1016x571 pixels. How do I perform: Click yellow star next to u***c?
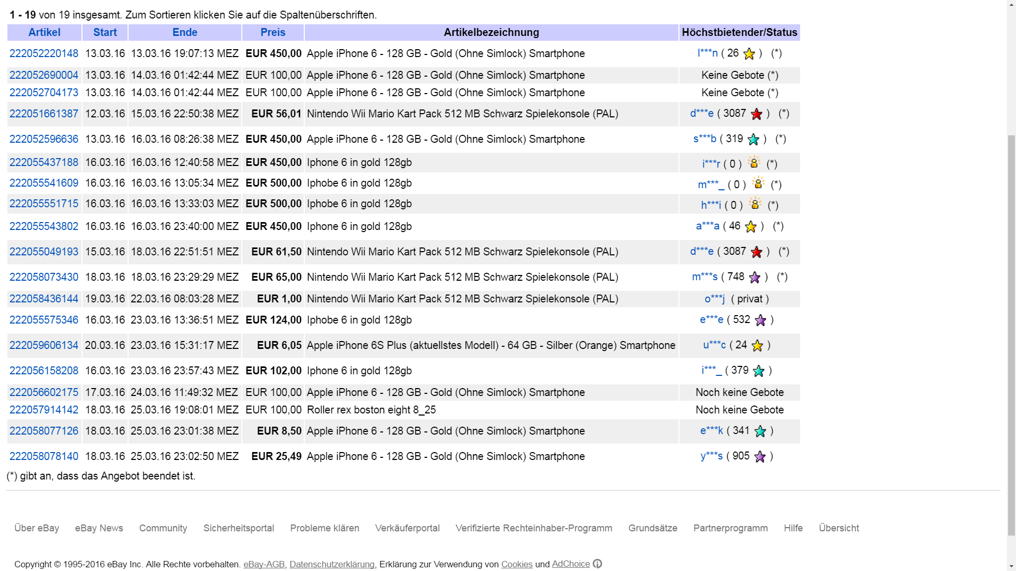pyautogui.click(x=757, y=346)
